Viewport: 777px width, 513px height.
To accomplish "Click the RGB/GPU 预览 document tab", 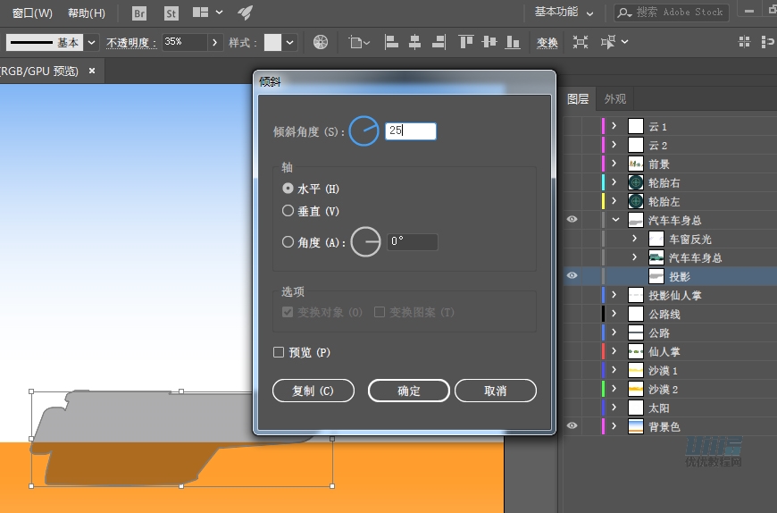I will click(39, 71).
